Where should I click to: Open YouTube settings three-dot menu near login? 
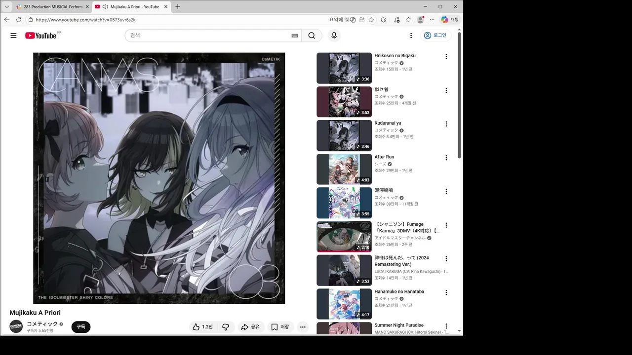[x=411, y=35]
